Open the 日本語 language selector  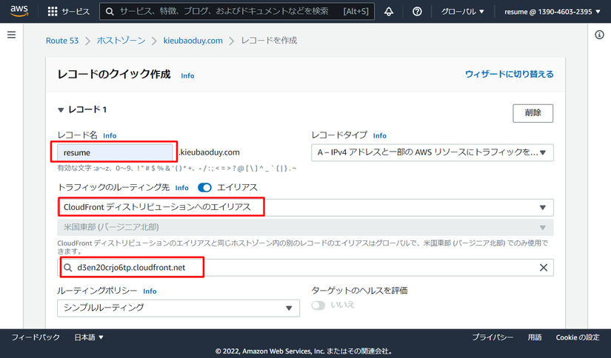point(89,337)
